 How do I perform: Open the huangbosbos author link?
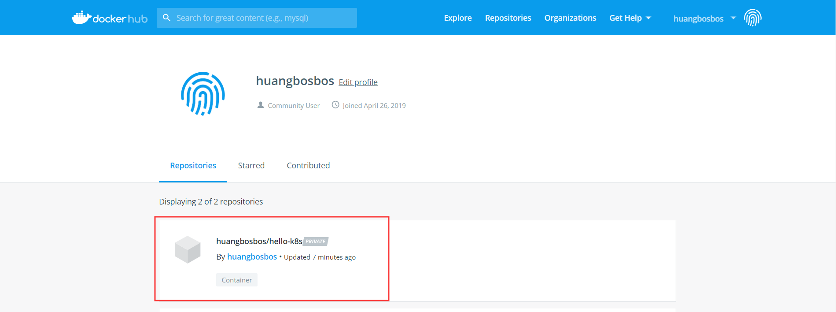(x=252, y=256)
